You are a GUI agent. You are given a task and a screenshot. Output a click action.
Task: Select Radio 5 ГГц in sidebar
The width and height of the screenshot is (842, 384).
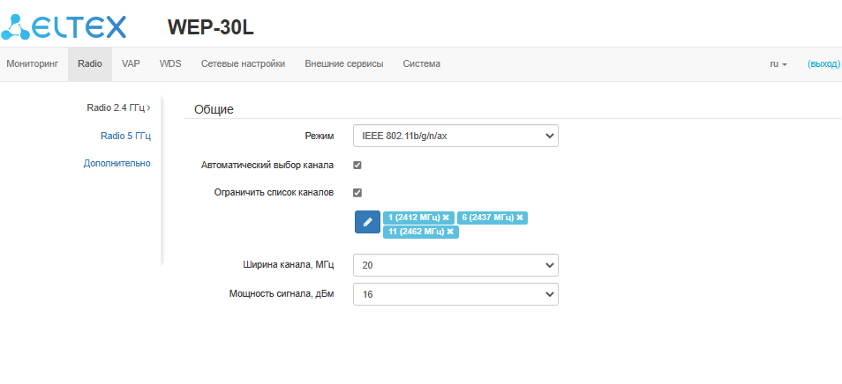click(125, 136)
